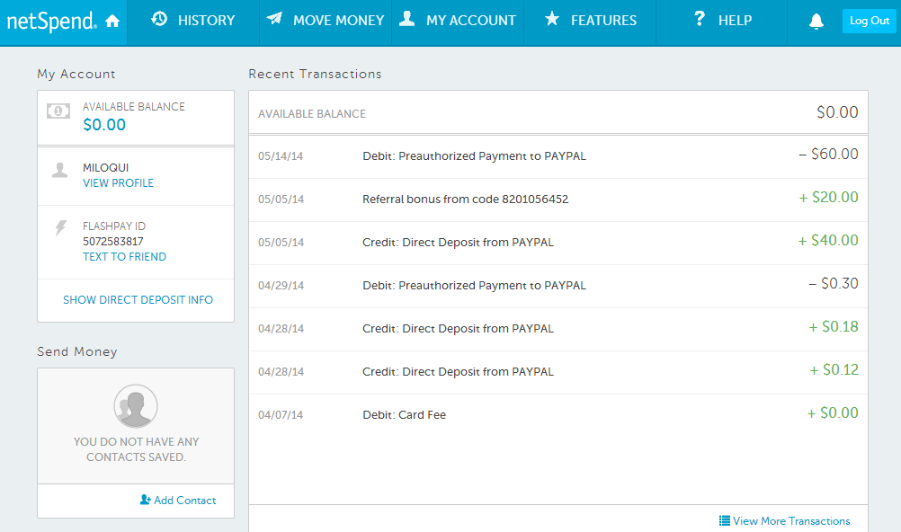The width and height of the screenshot is (901, 532).
Task: Open the MY ACCOUNT menu
Action: (x=458, y=21)
